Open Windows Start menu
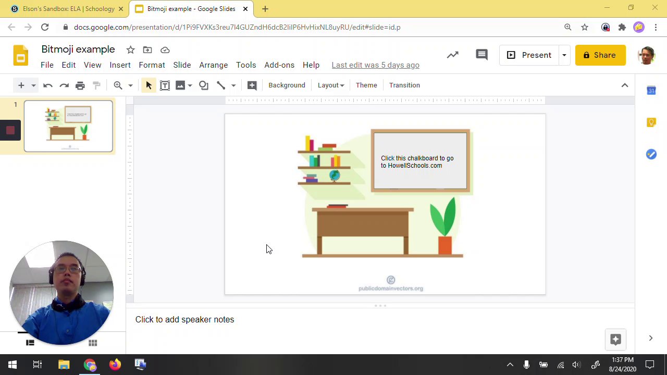The image size is (667, 375). (13, 365)
